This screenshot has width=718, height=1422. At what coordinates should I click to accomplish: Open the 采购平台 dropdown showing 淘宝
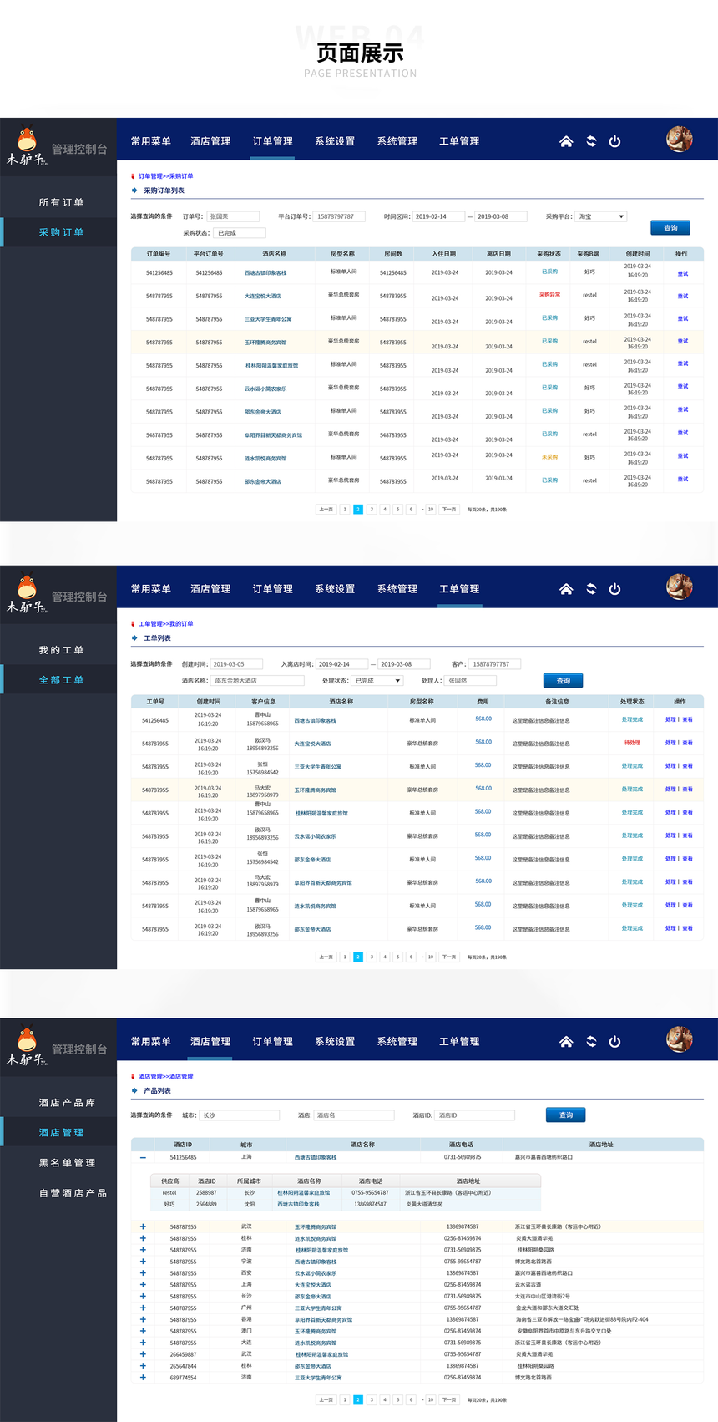click(601, 216)
